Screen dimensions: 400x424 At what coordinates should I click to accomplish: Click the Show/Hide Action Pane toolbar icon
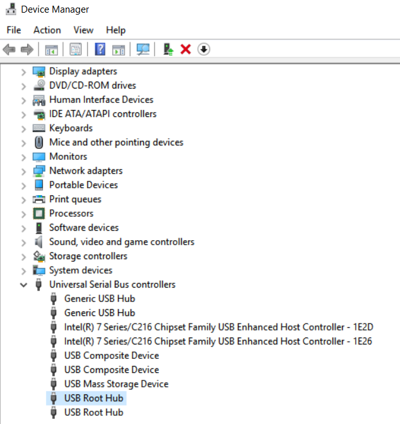tap(119, 50)
